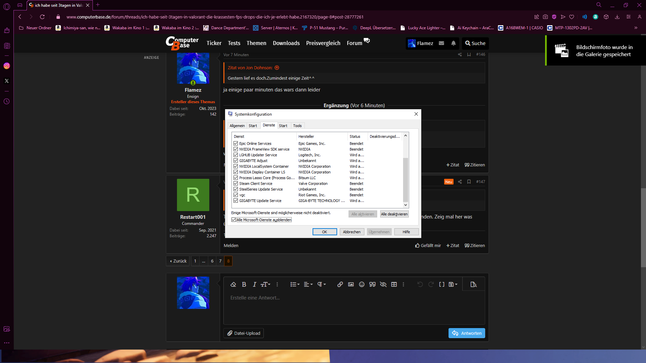Expand the list formatting dropdown
Screen dimensions: 646x363
(x=295, y=285)
